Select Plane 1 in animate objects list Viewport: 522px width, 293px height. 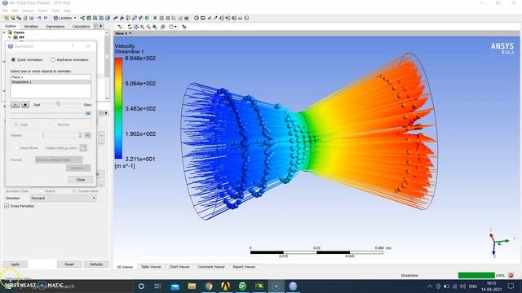tap(51, 77)
